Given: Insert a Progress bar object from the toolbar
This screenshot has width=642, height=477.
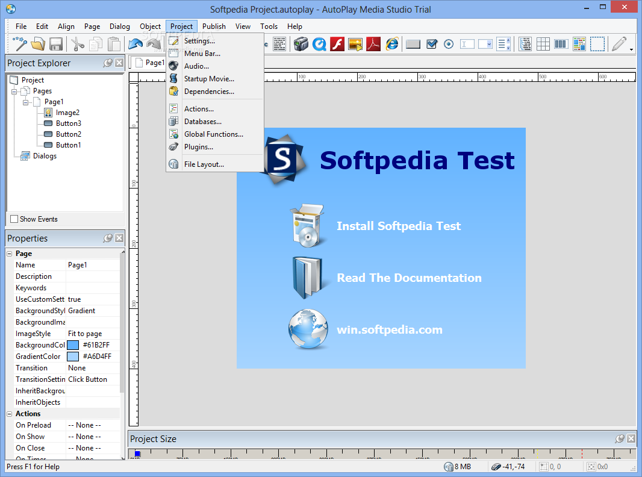Looking at the screenshot, I should (561, 44).
